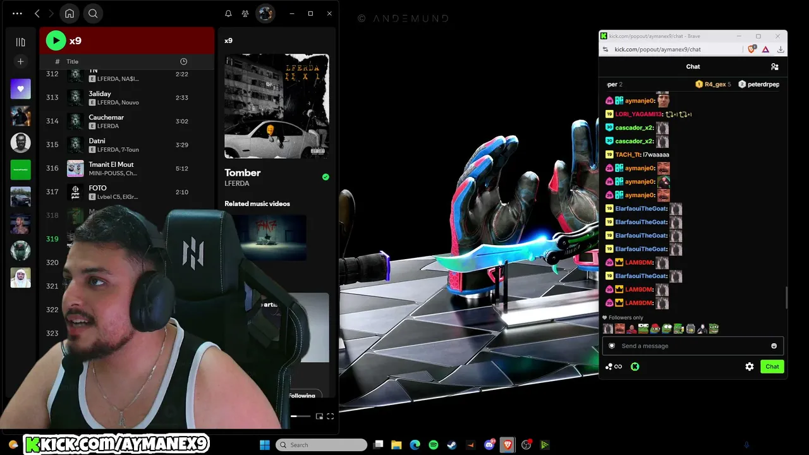809x455 pixels.
Task: Open LORI_YAGAMI13 username in chat
Action: pos(638,114)
